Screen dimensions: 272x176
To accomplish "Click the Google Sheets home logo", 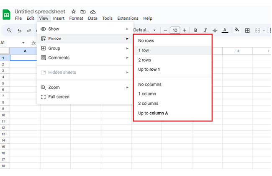I will 7,15.
